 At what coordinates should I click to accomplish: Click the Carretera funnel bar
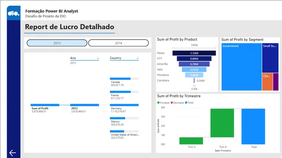(x=194, y=81)
